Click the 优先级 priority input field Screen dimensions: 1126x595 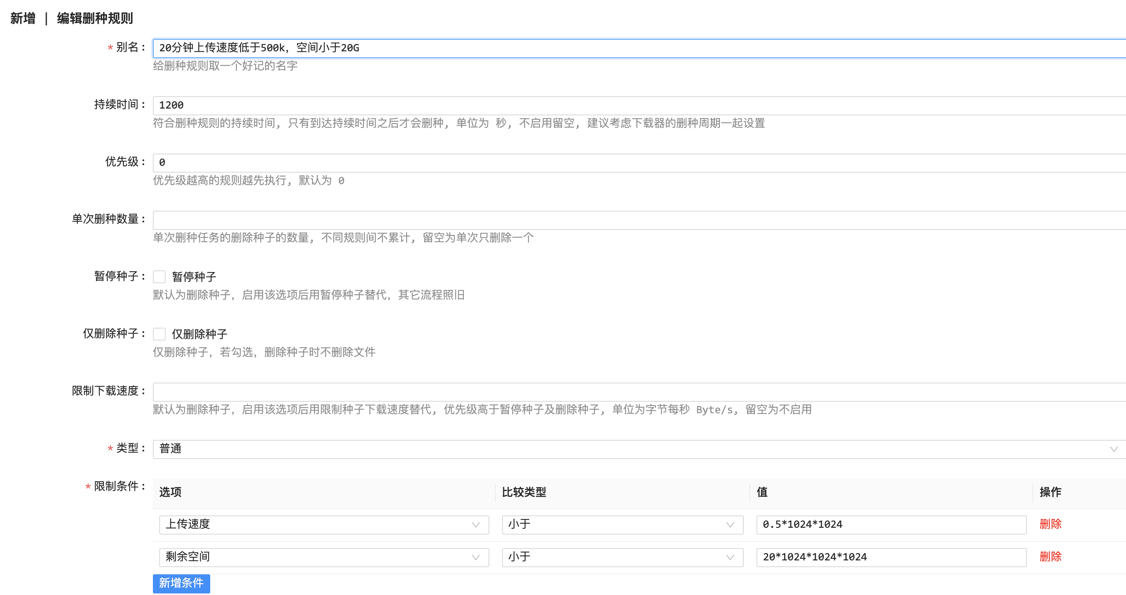point(638,162)
